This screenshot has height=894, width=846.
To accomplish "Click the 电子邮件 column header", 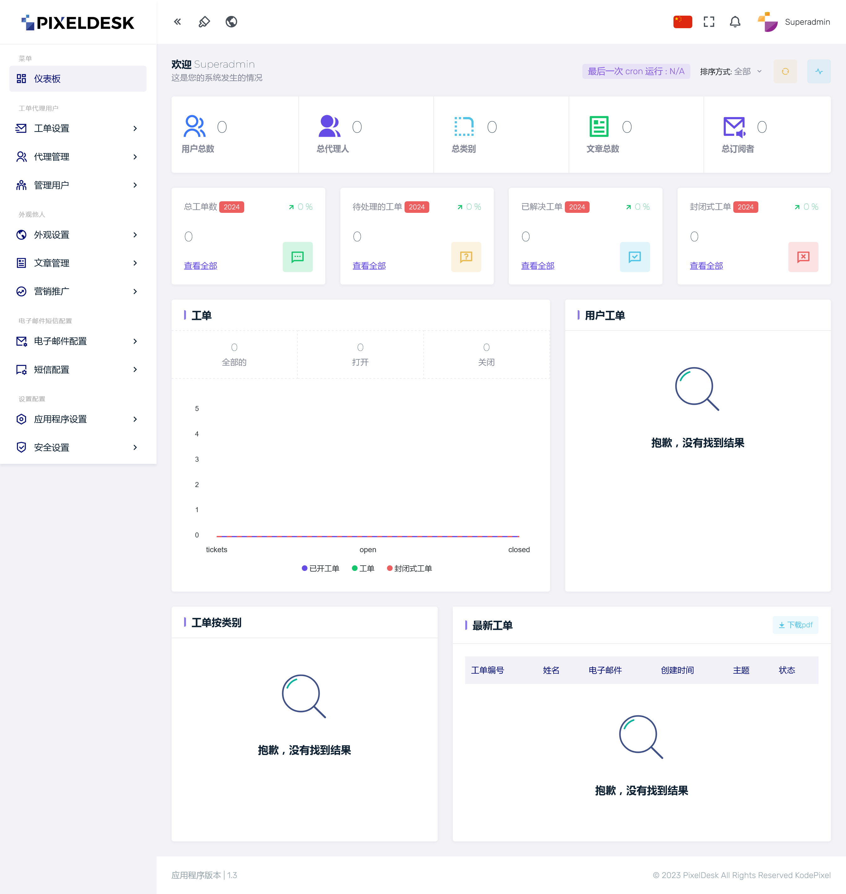I will [x=605, y=670].
